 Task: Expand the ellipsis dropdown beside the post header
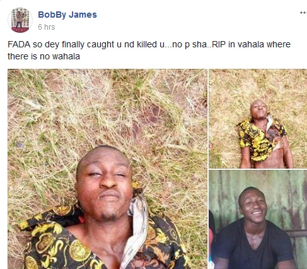point(303,13)
